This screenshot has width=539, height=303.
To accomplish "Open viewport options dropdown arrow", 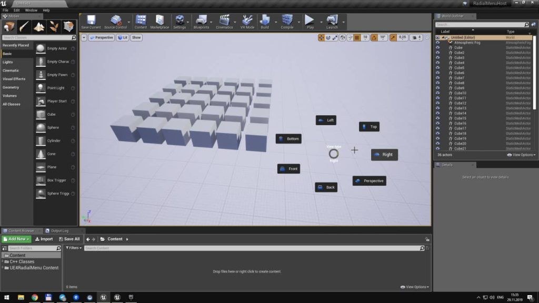I will click(x=84, y=37).
